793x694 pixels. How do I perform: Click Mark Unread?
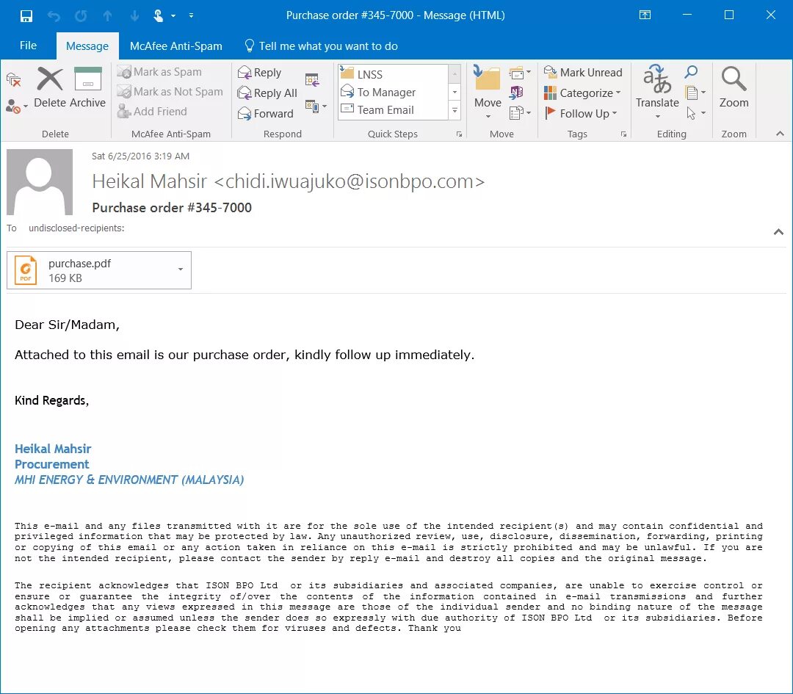(582, 72)
